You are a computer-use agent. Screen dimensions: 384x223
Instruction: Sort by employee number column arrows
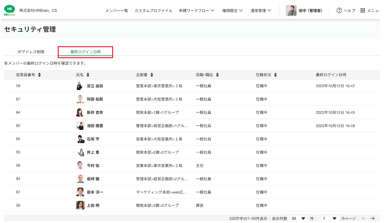click(39, 75)
